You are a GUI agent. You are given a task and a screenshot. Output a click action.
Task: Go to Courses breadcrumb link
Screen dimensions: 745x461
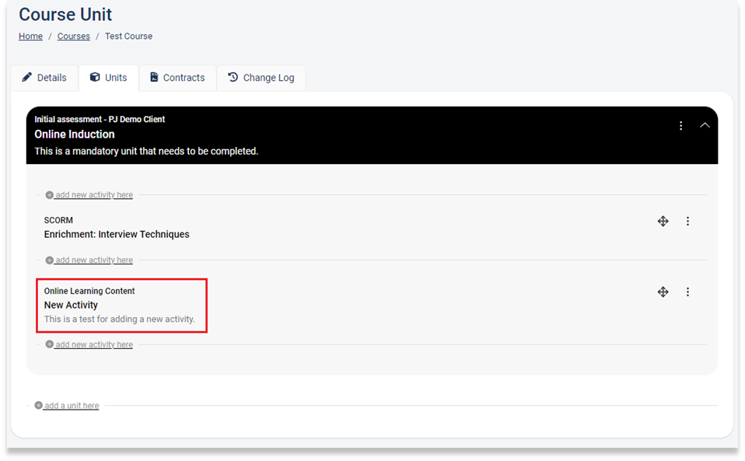74,36
